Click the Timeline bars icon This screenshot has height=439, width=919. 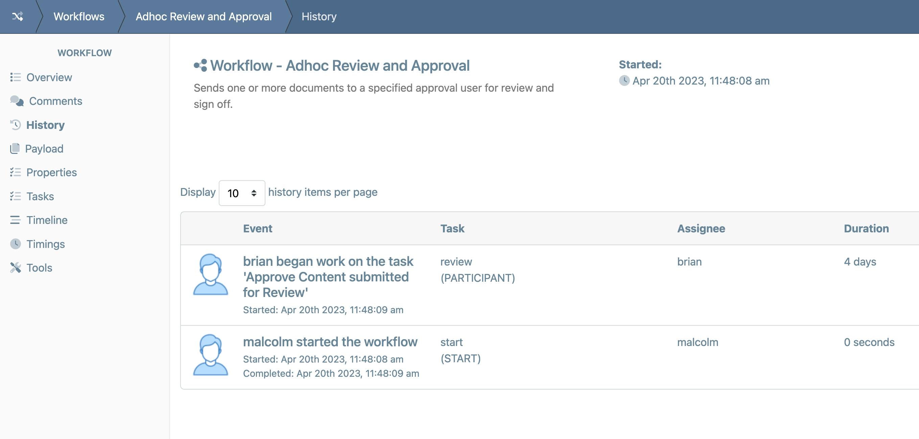(x=15, y=220)
